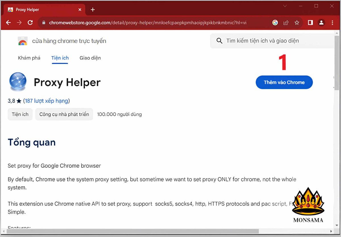Click the 3,8 star rating text
341x237 pixels.
pyautogui.click(x=15, y=101)
